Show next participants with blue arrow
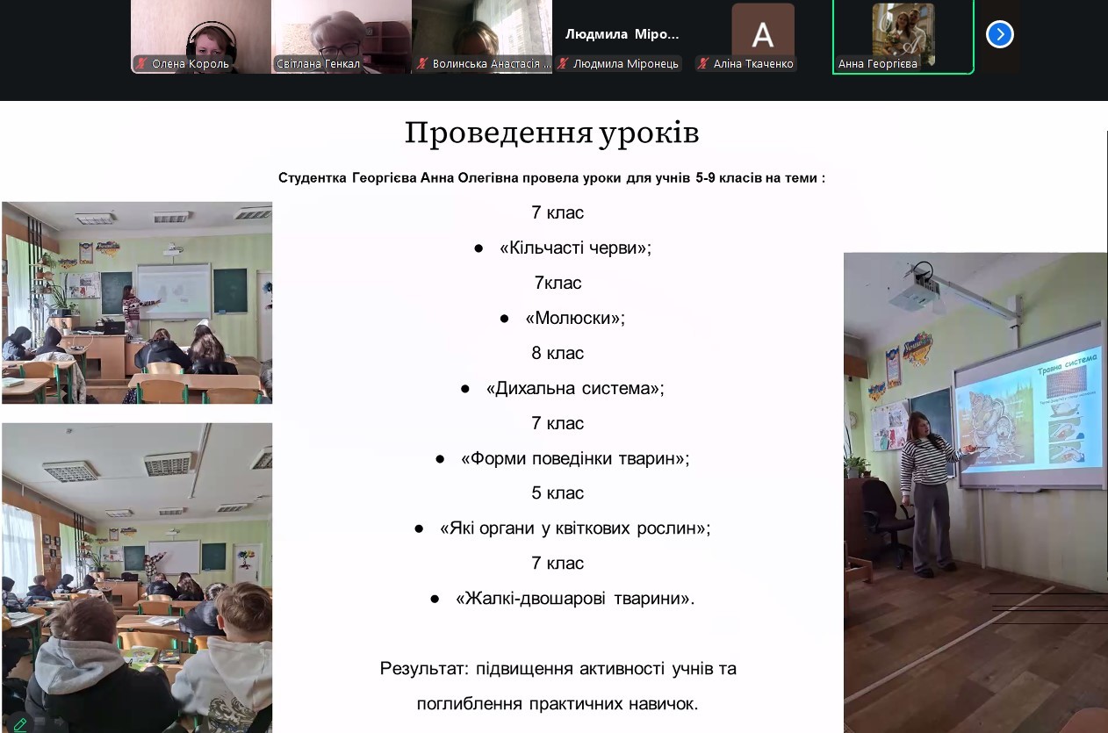Image resolution: width=1108 pixels, height=733 pixels. 1000,34
